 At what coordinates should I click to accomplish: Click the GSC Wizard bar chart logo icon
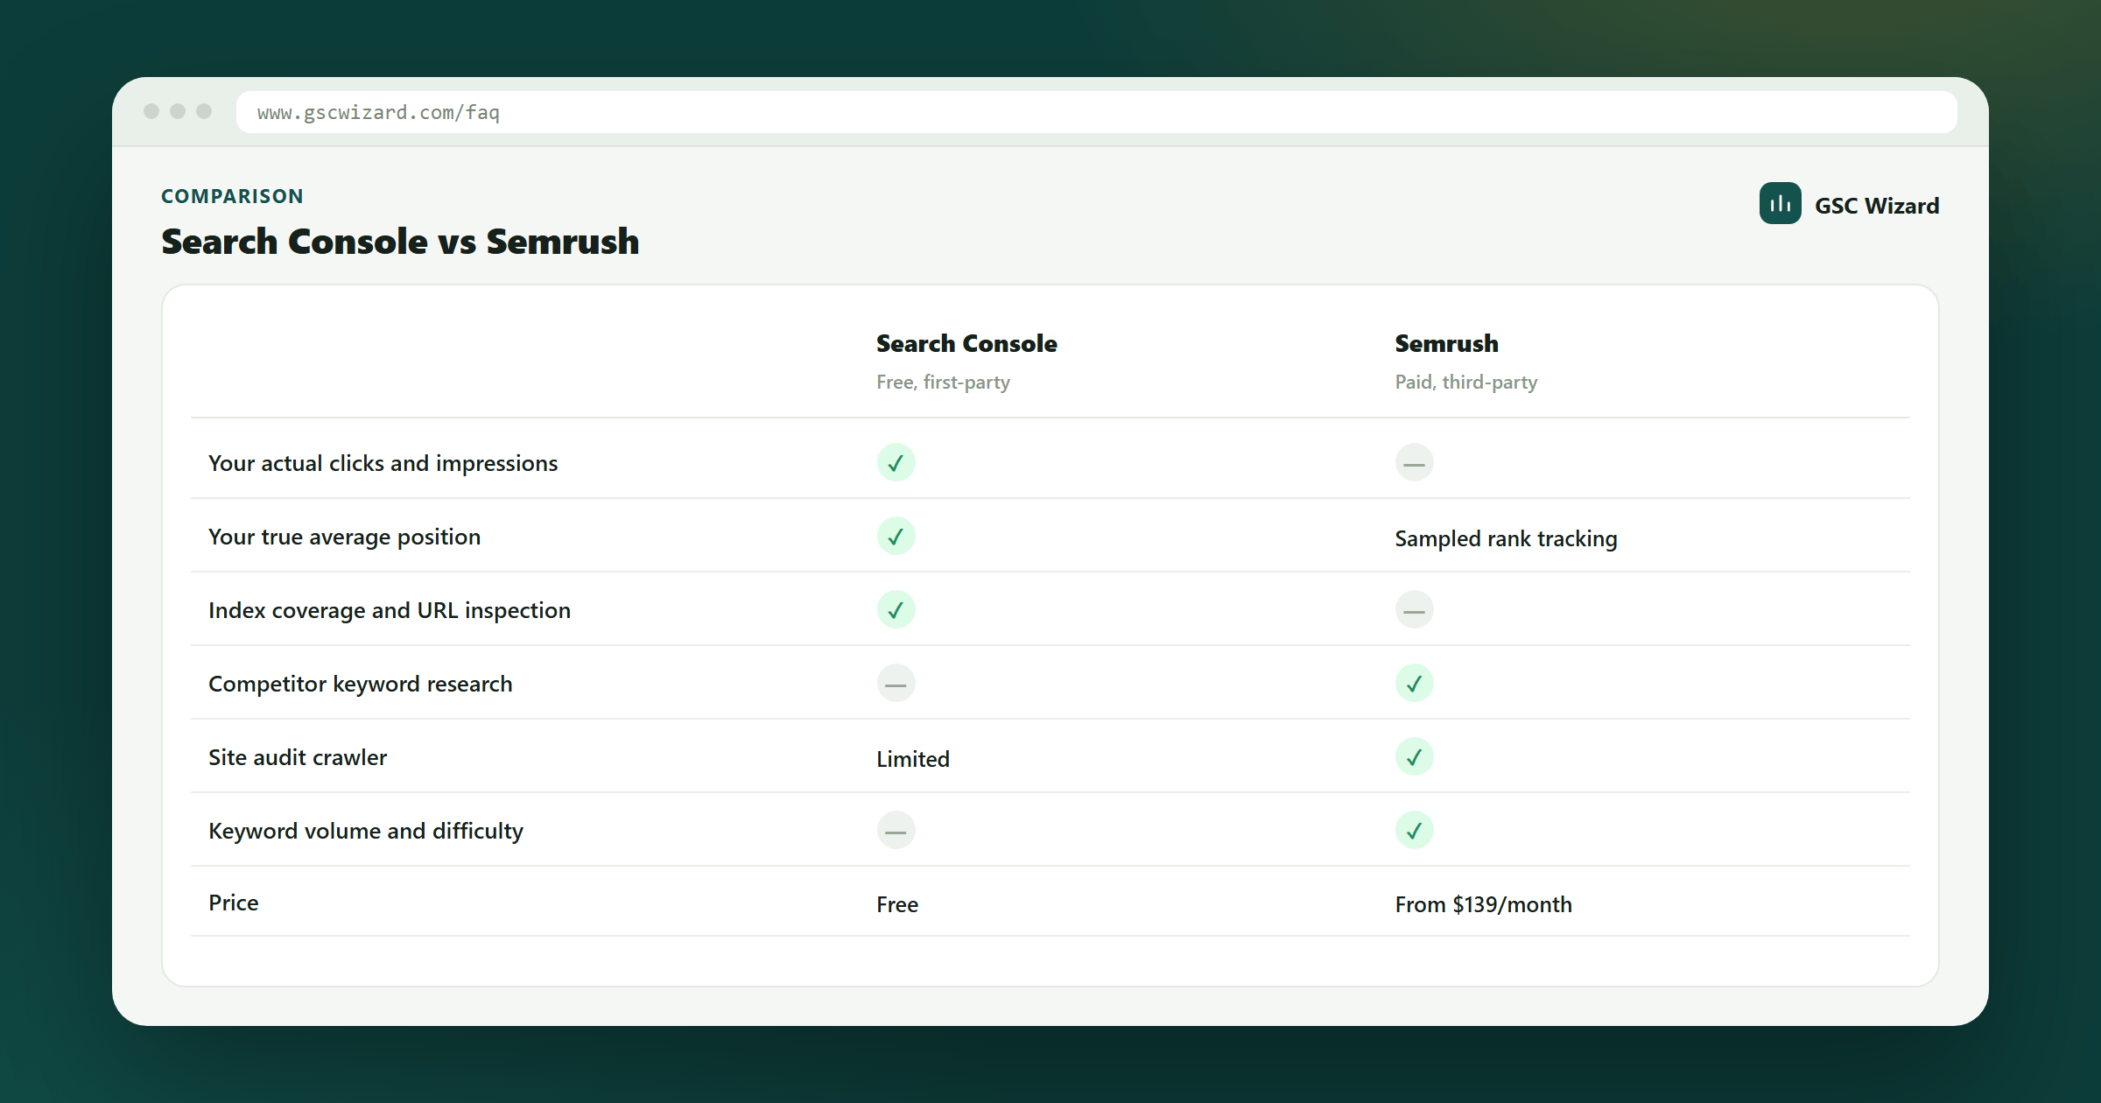coord(1780,204)
